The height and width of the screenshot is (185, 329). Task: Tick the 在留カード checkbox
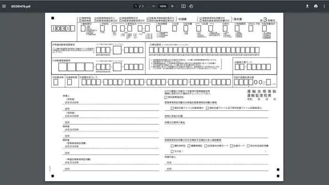(x=231, y=146)
